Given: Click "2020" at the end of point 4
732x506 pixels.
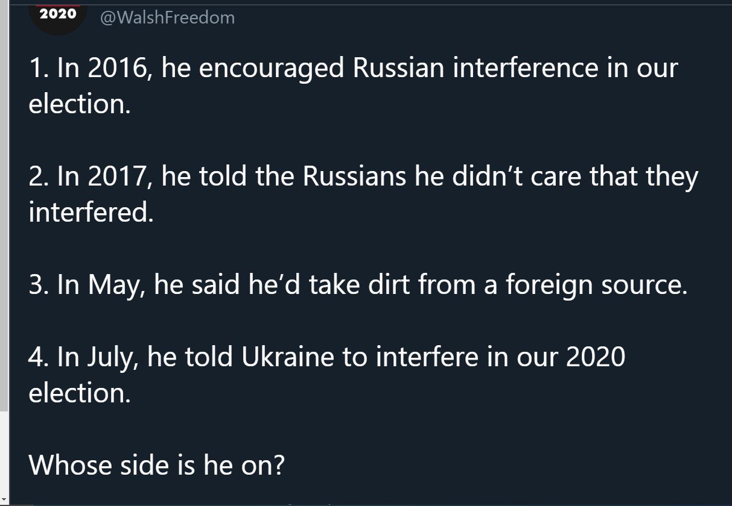Looking at the screenshot, I should tap(596, 357).
